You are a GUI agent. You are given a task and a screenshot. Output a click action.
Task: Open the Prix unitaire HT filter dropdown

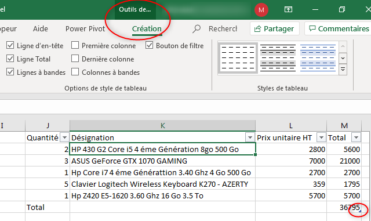coord(321,137)
